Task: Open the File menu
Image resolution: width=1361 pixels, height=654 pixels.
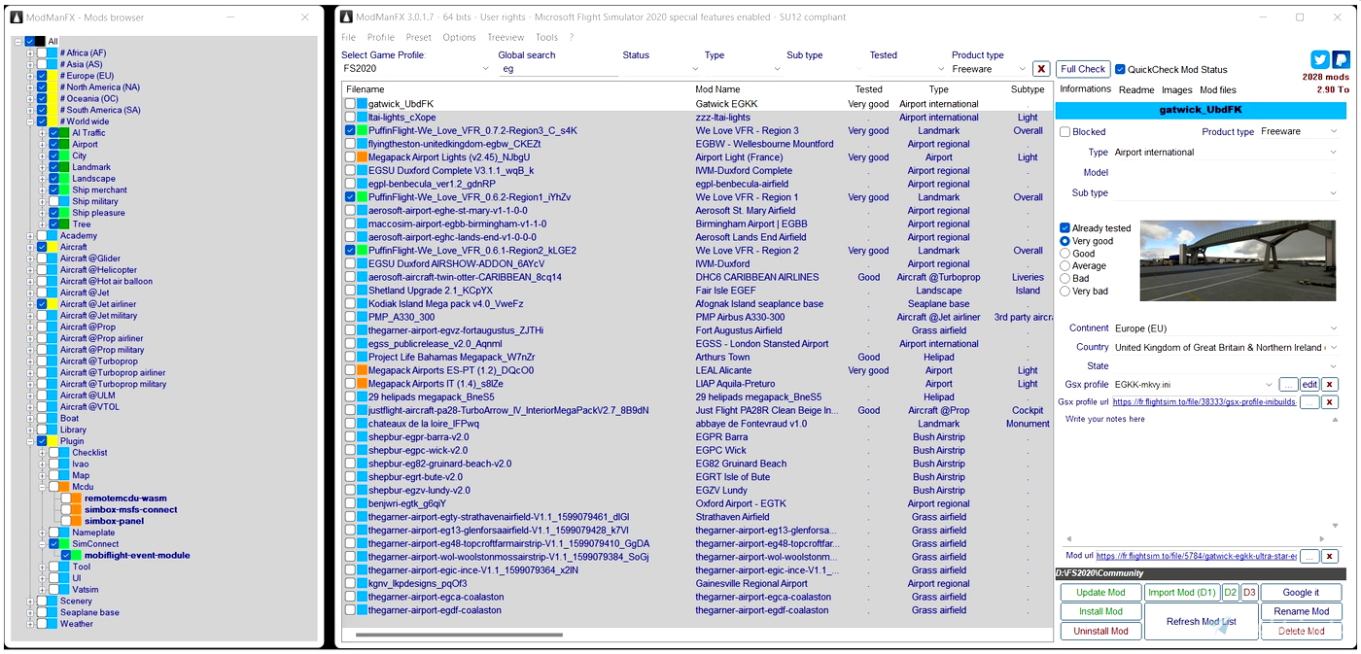Action: coord(348,38)
